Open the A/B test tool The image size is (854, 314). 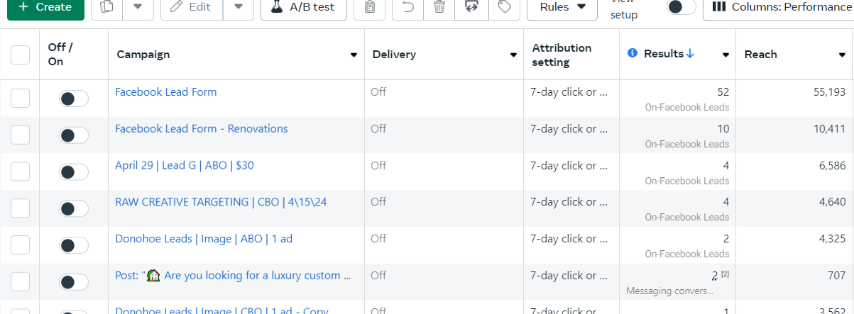coord(303,7)
